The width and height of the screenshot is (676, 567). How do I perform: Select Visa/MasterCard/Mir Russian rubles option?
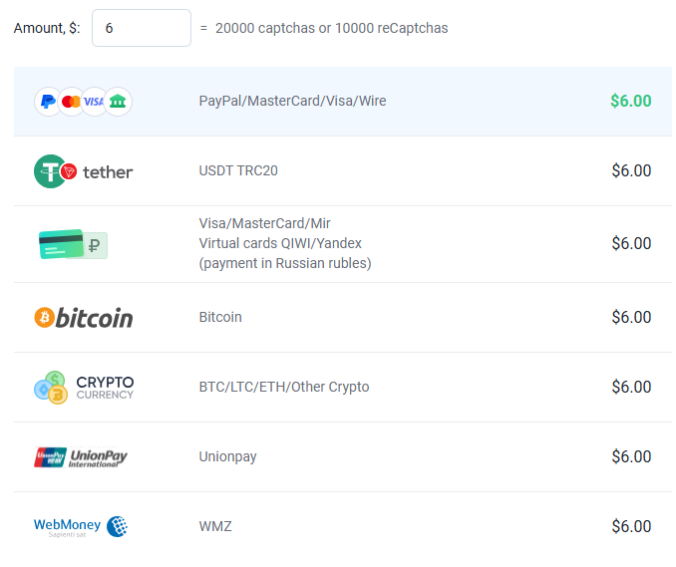284,243
